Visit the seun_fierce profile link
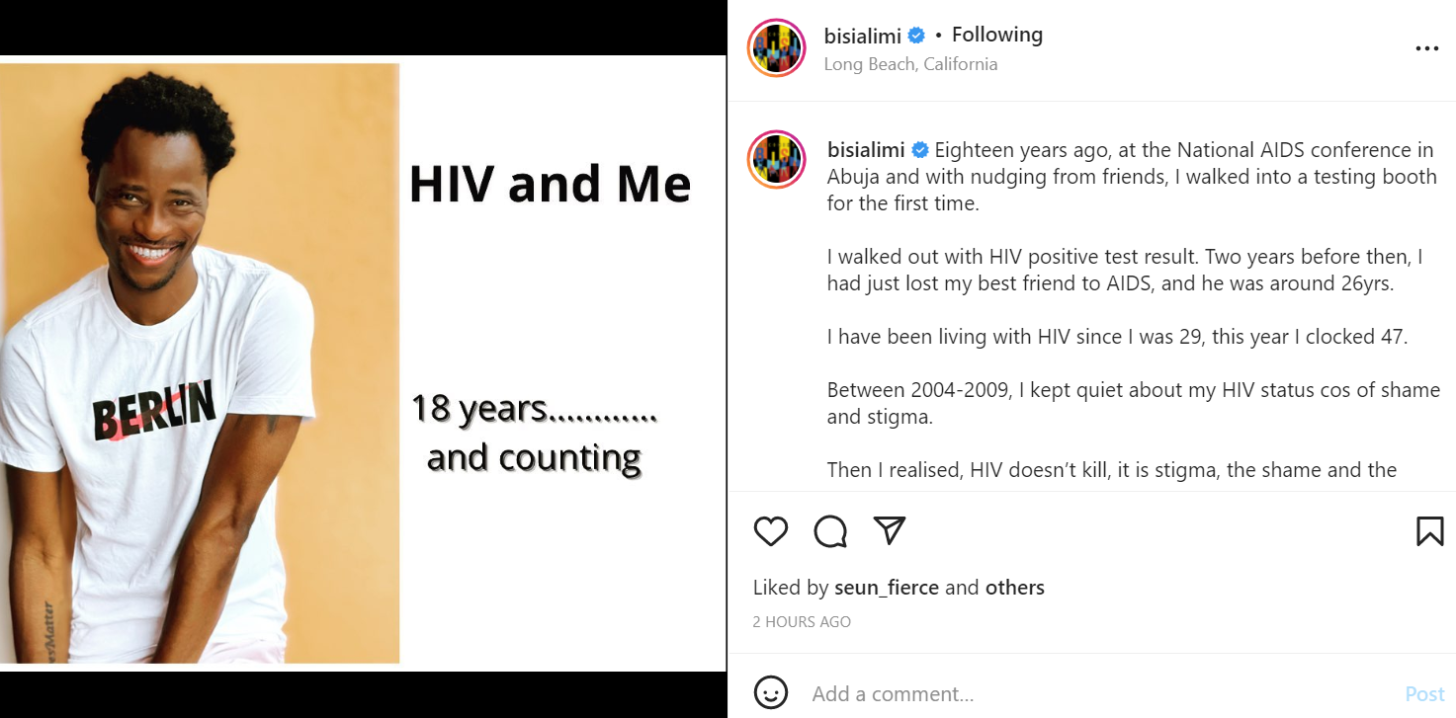 [x=887, y=588]
